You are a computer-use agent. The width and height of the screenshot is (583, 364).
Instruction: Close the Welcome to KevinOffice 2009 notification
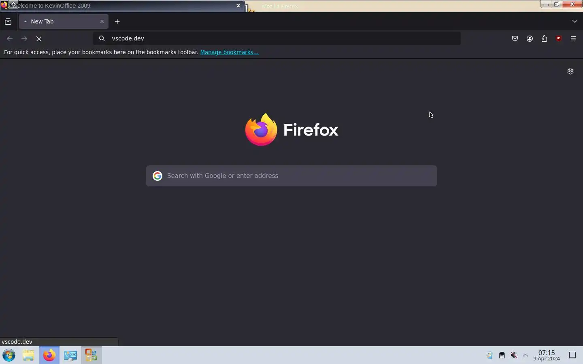[238, 6]
